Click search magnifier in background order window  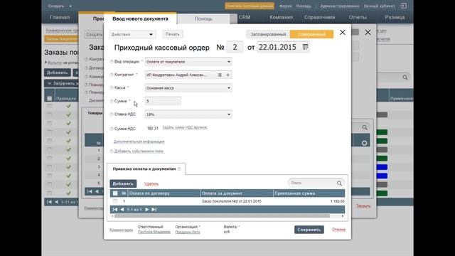pyautogui.click(x=365, y=127)
